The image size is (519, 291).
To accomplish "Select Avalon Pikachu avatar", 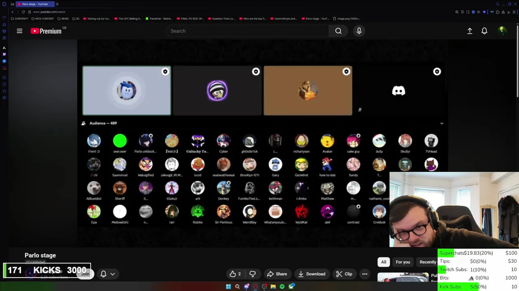I will [x=327, y=141].
